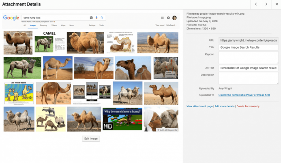Click the 'Why do camels have a hump' thumbnail
281x163 pixels.
[122, 119]
